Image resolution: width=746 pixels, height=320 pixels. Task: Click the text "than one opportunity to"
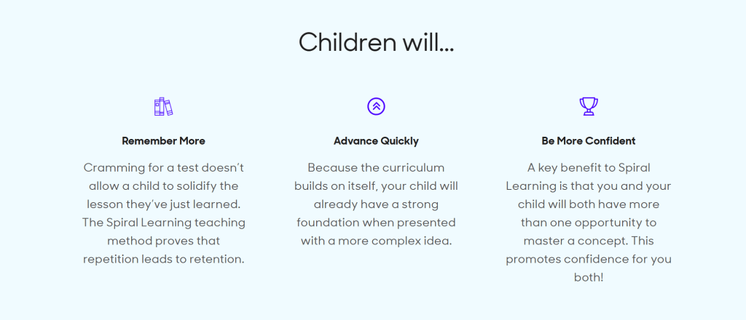[x=589, y=222]
